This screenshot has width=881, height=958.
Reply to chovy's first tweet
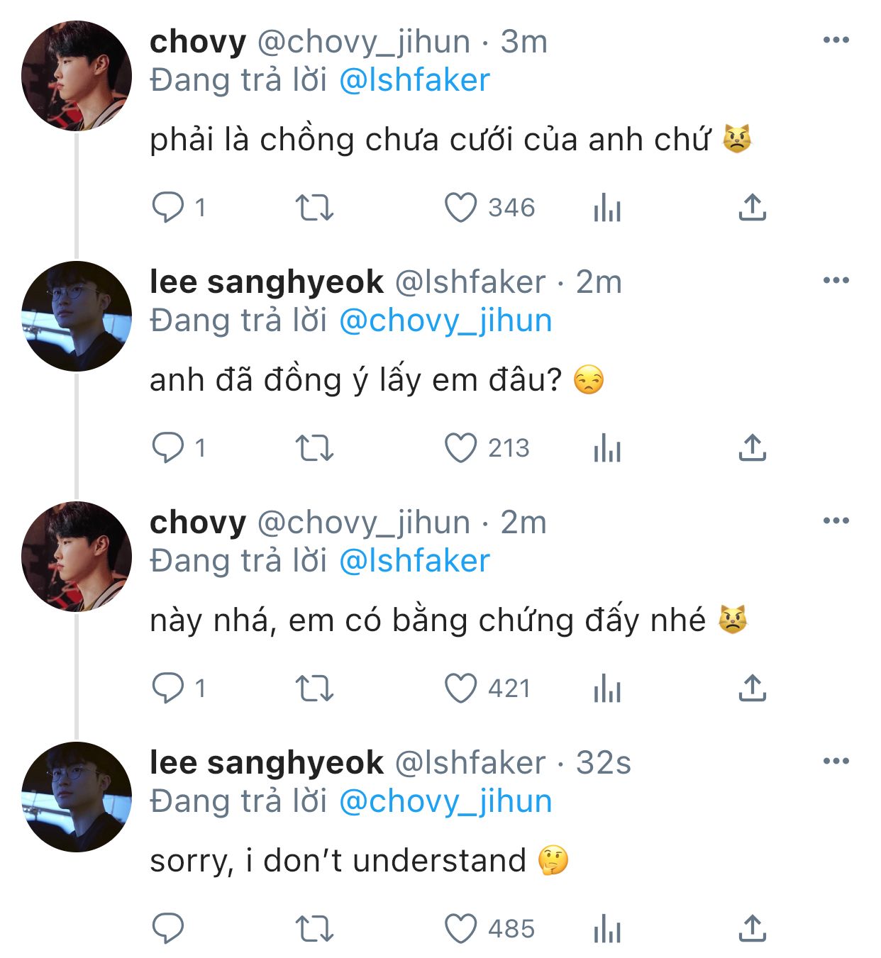pos(168,208)
